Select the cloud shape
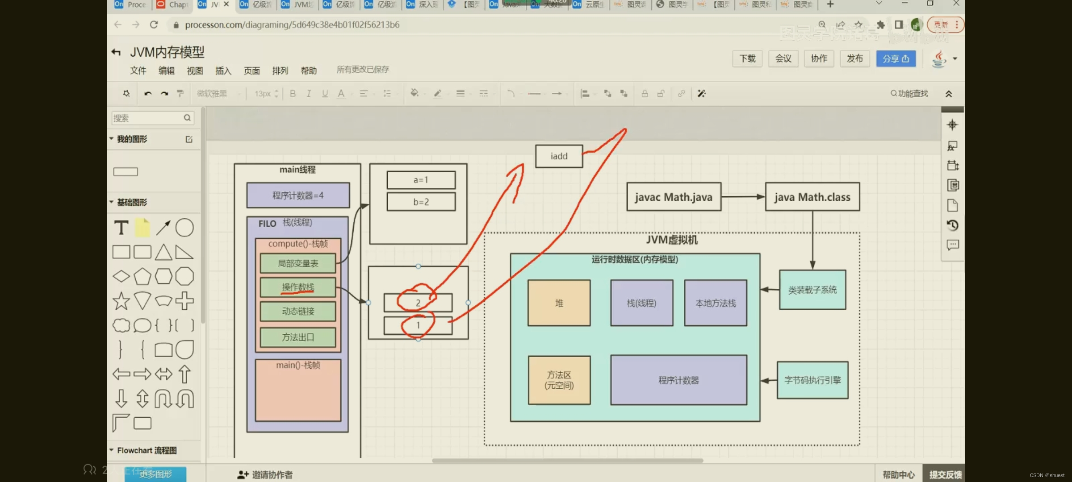Screen dimensions: 1072x482 point(121,325)
